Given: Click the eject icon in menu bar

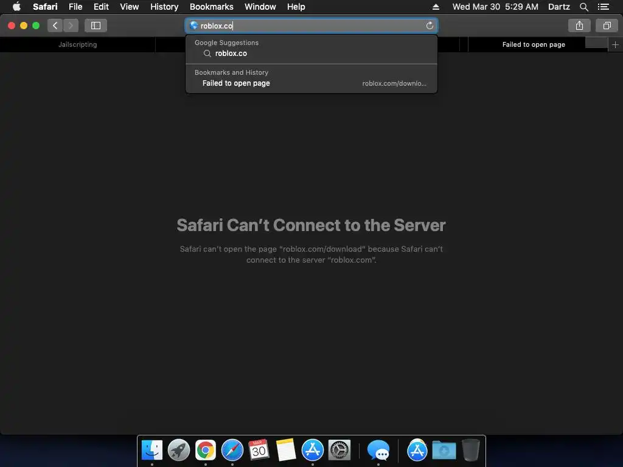Looking at the screenshot, I should coord(436,7).
